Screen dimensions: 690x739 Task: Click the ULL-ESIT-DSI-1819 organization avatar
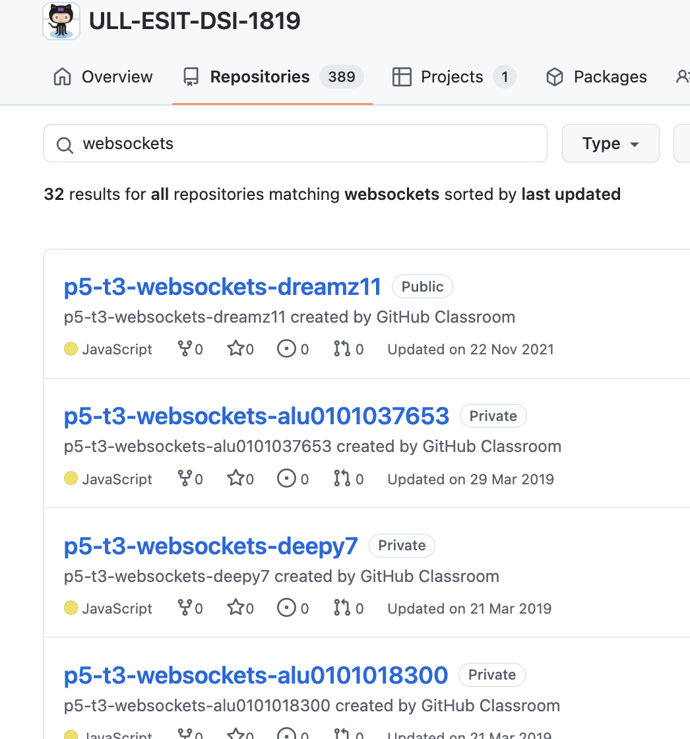[x=61, y=20]
